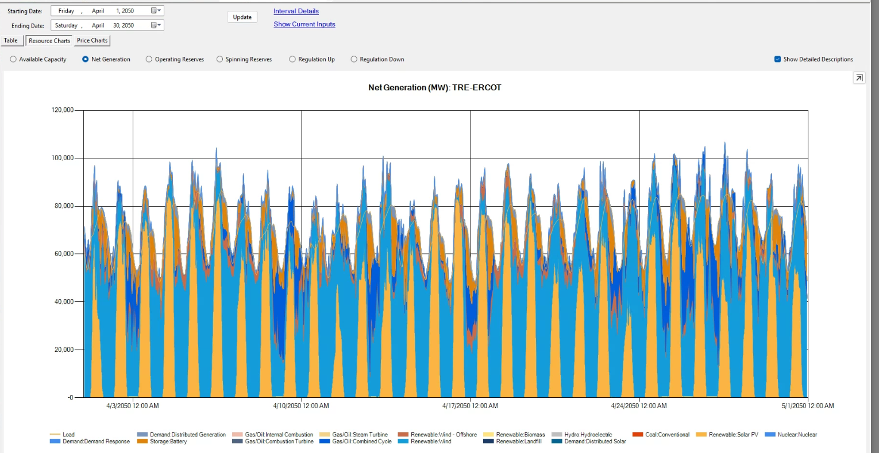This screenshot has height=453, width=879.
Task: Click the 60,000 y-axis value
Action: pos(64,254)
